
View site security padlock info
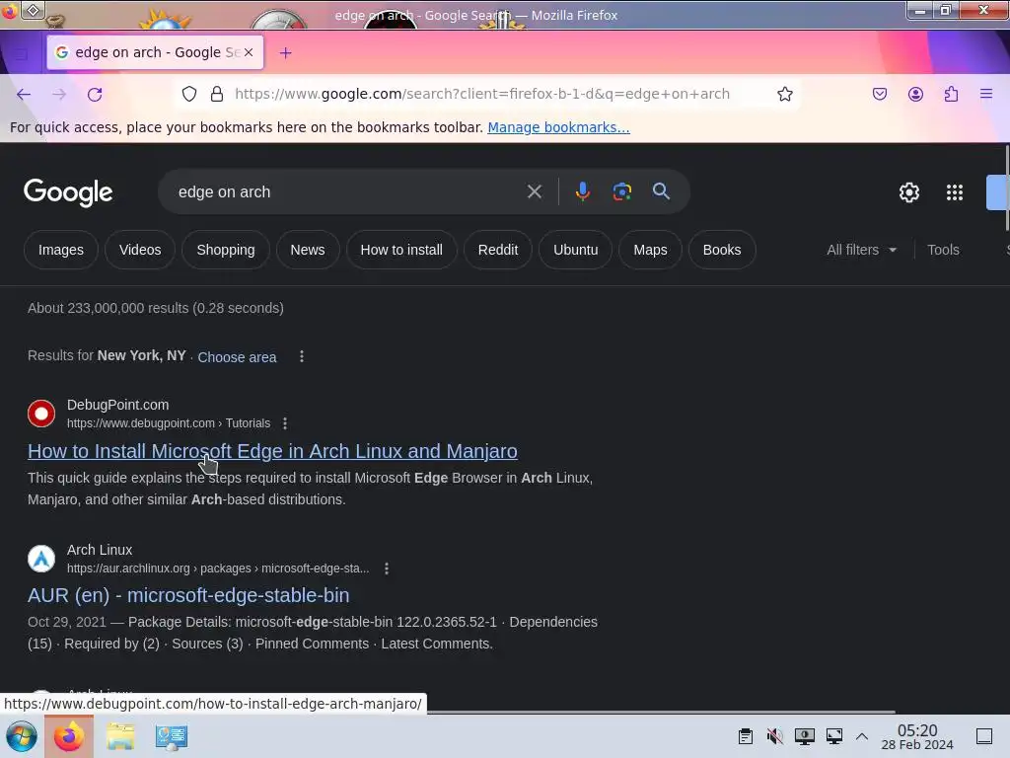tap(217, 94)
